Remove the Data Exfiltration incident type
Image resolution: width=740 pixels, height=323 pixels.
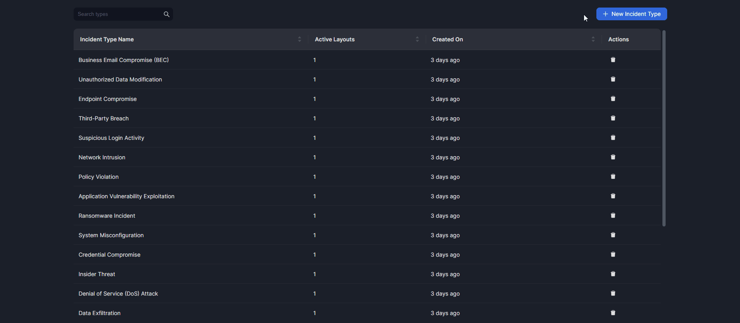point(613,313)
